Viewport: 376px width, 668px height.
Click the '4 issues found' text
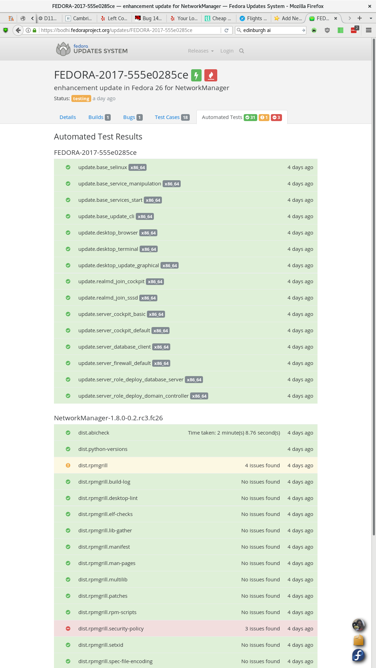[x=263, y=465]
